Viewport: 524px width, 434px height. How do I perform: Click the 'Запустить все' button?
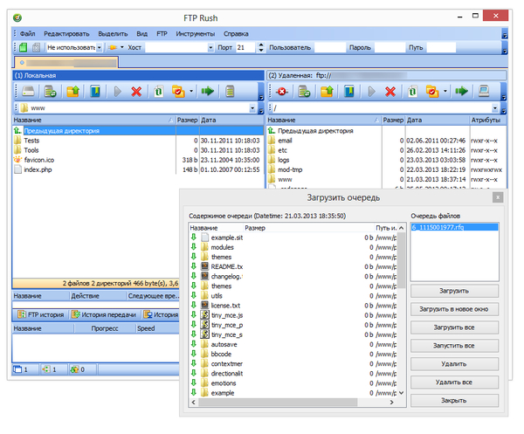pyautogui.click(x=454, y=346)
